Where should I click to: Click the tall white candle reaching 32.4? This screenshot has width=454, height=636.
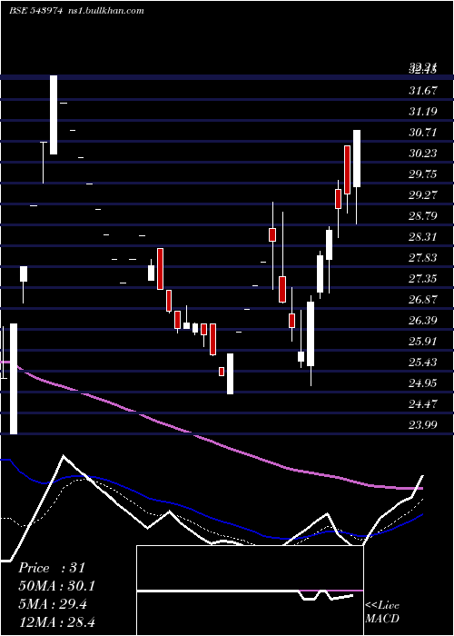(54, 114)
